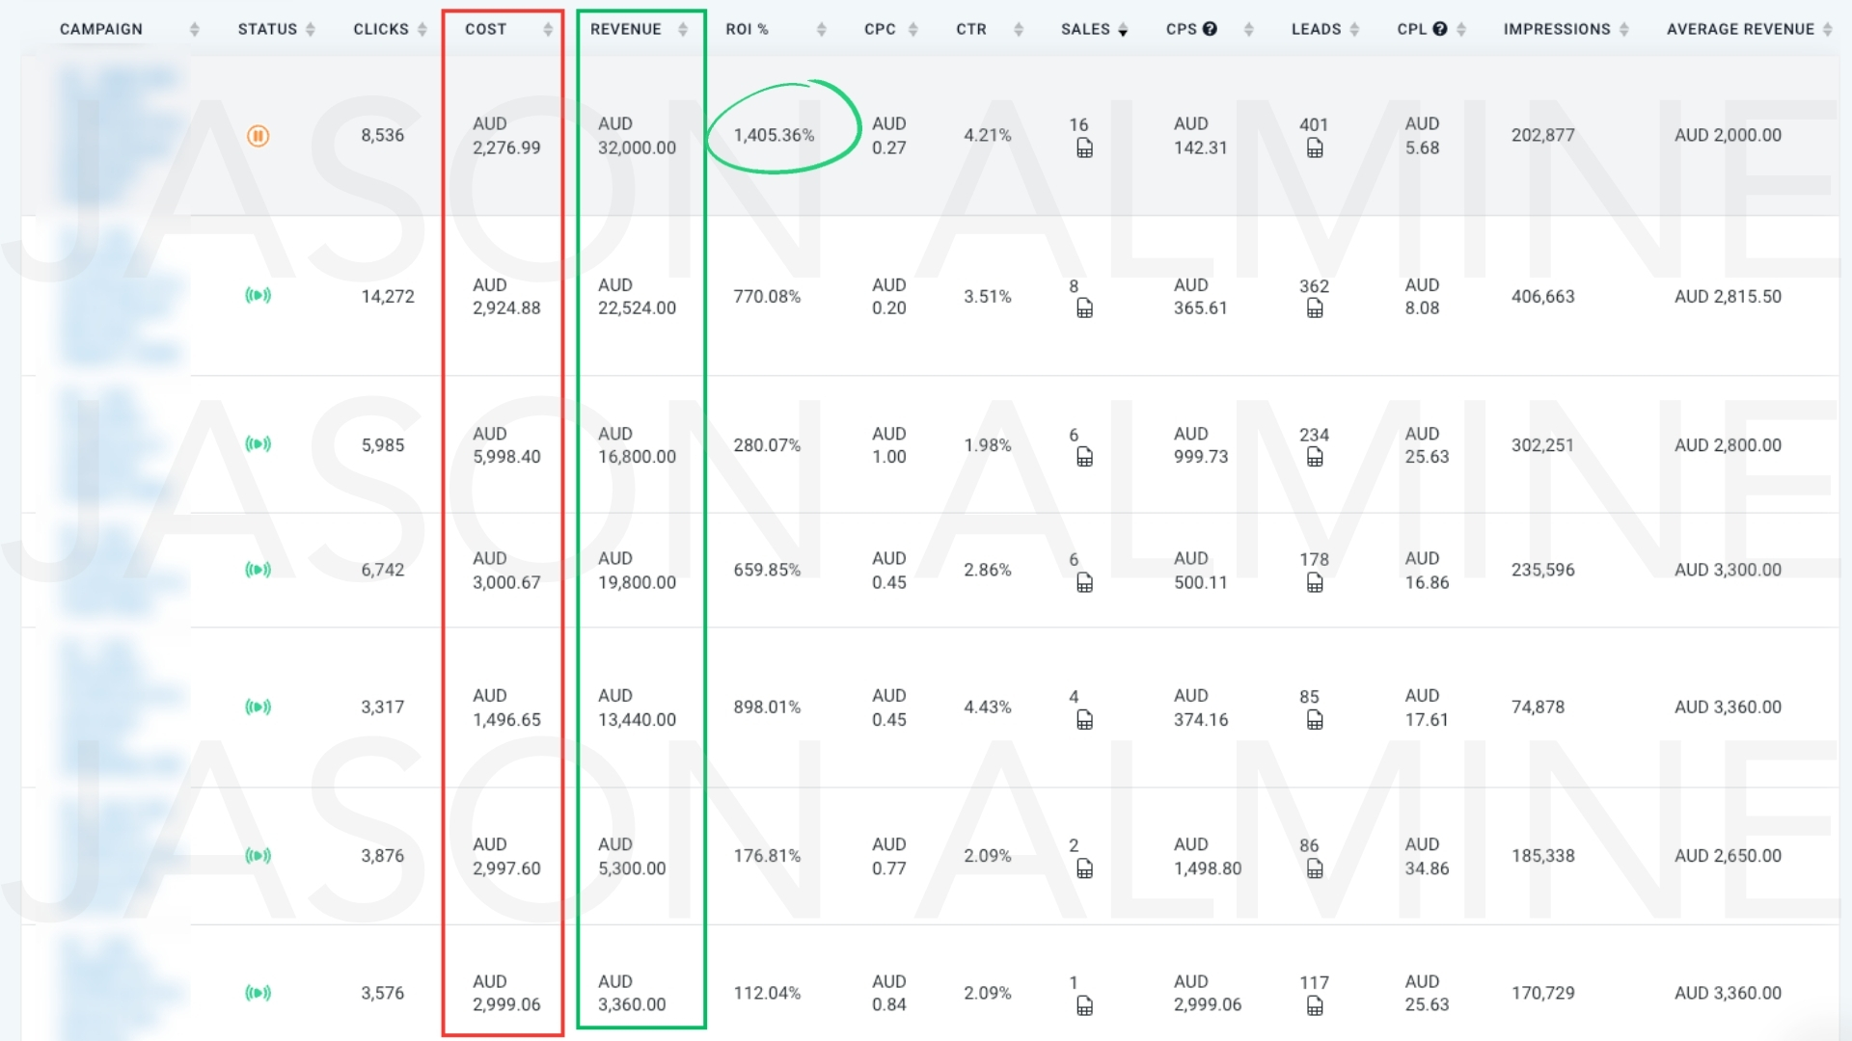Open sales document icon under 8 sales
Image resolution: width=1852 pixels, height=1041 pixels.
click(1084, 308)
